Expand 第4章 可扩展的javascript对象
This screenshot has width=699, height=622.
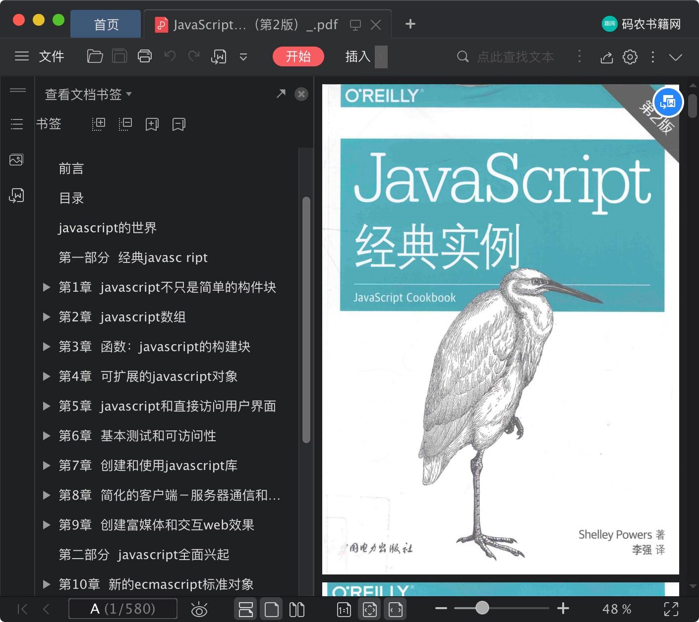pyautogui.click(x=47, y=376)
